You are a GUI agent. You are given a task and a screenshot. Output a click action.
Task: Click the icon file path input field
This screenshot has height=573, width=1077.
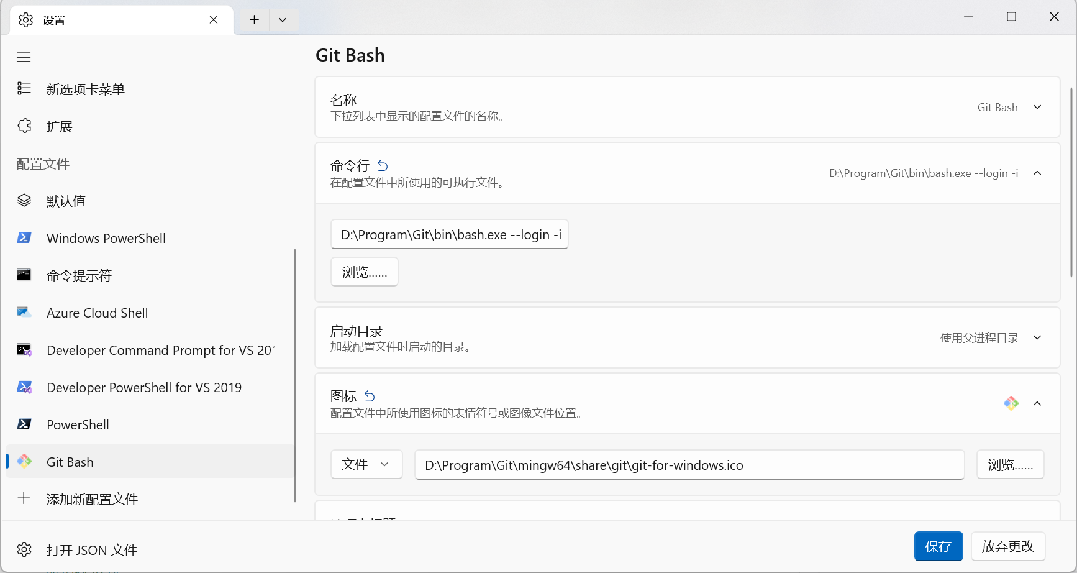click(x=689, y=465)
